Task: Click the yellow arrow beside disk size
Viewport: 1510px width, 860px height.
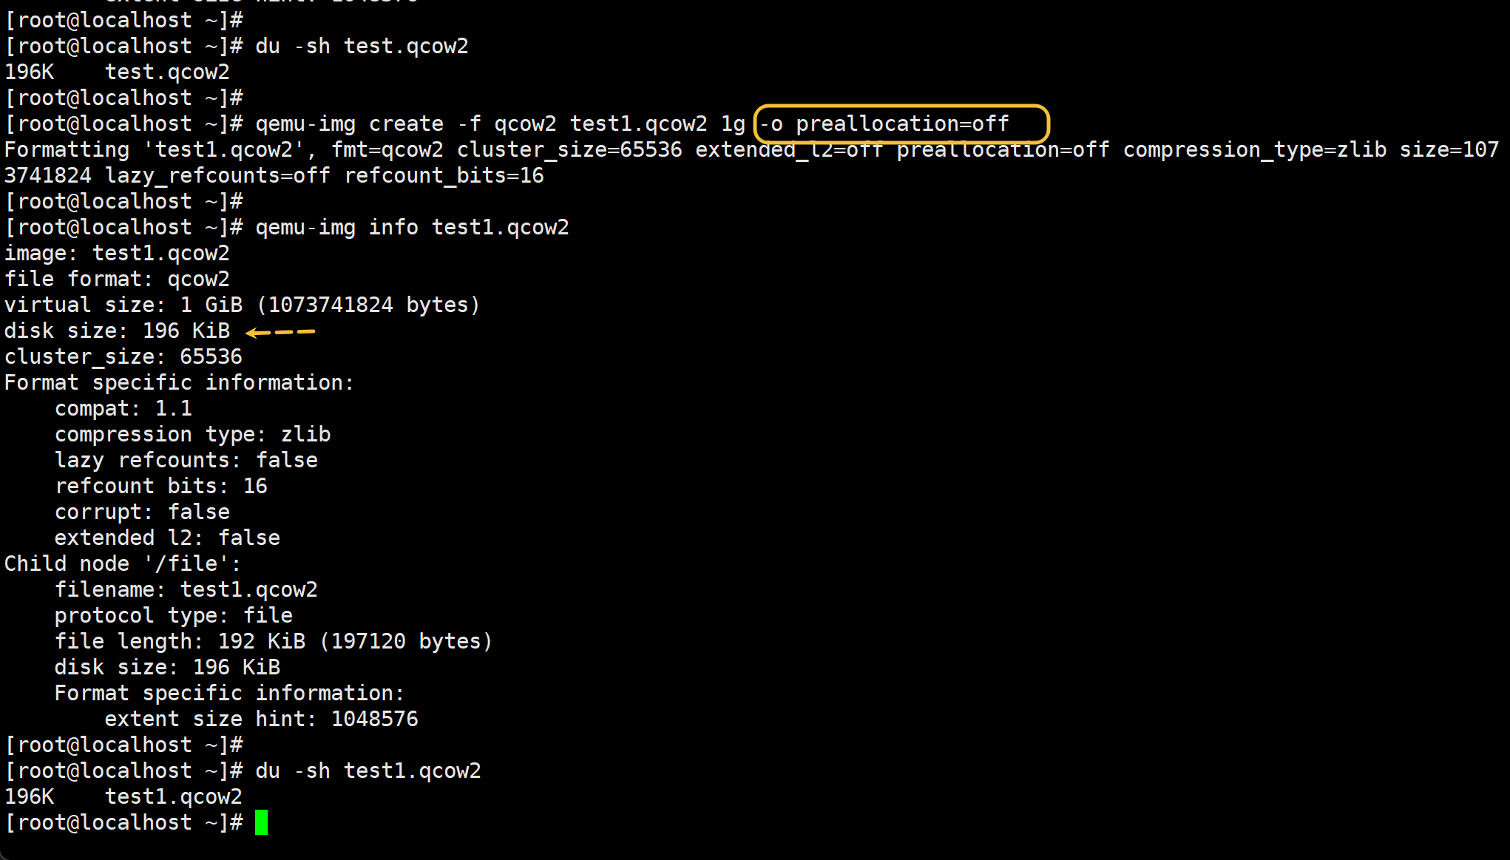Action: [280, 332]
